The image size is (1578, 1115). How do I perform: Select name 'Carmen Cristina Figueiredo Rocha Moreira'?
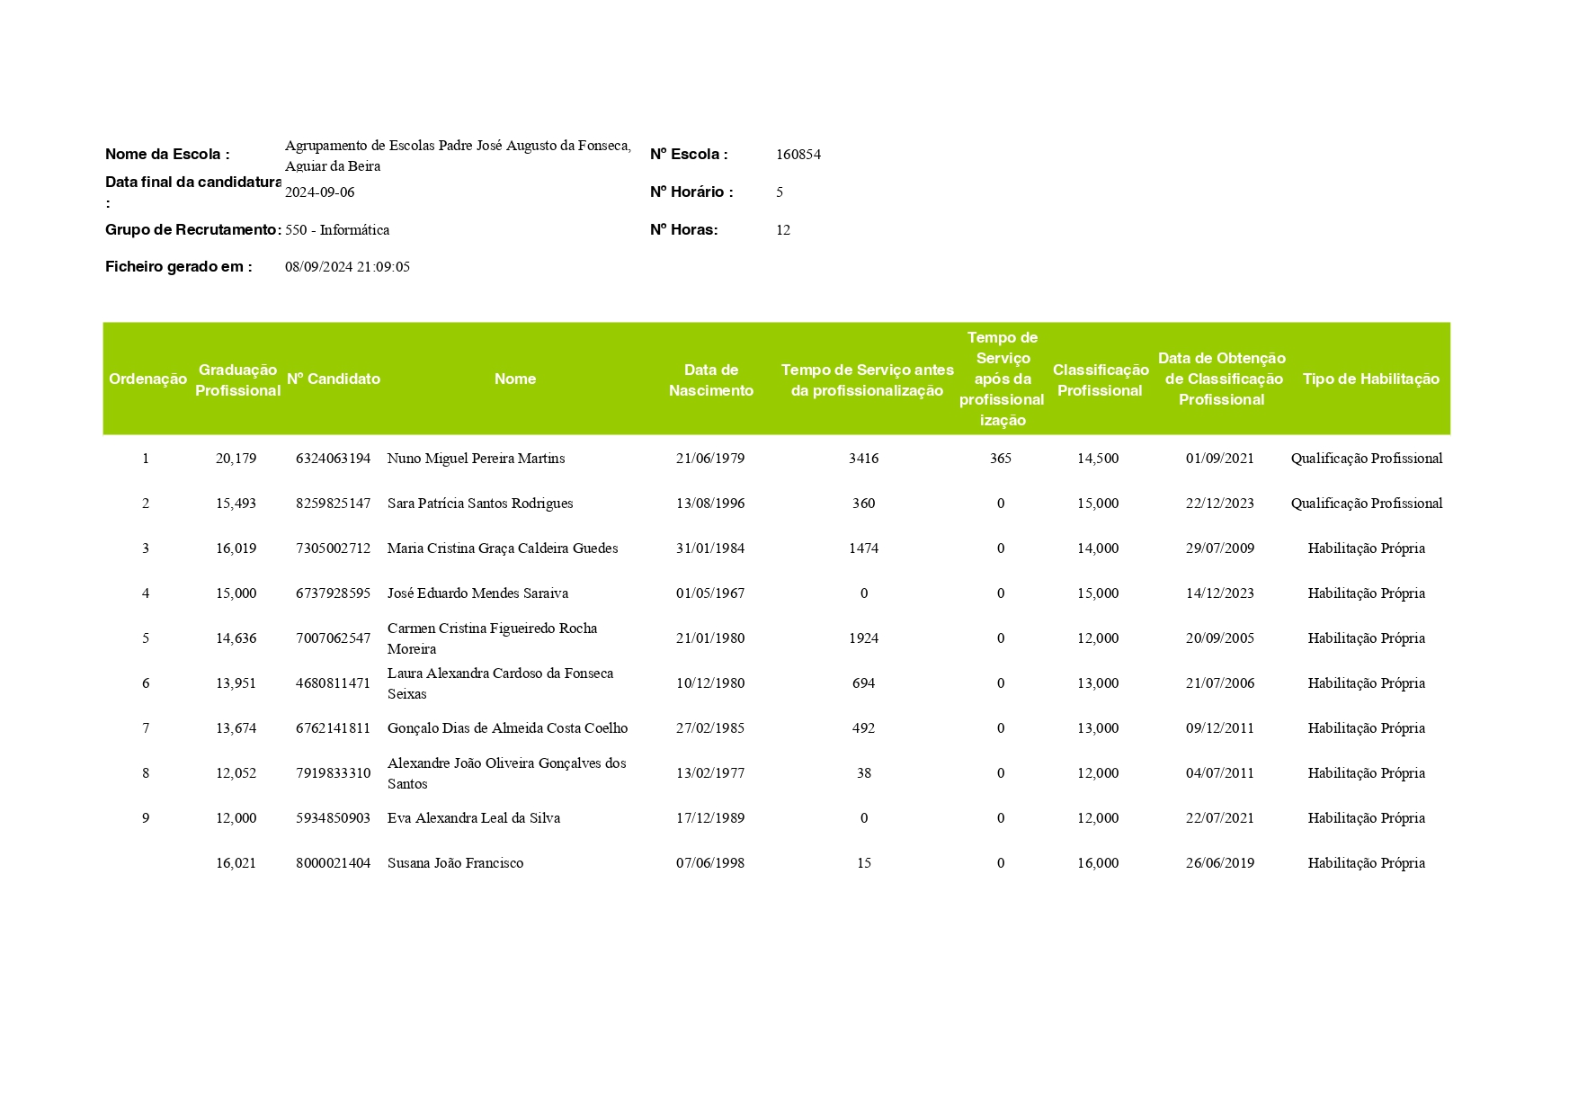492,638
